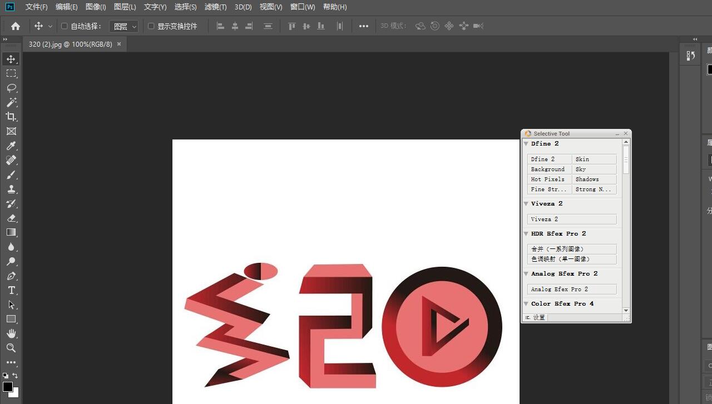712x404 pixels.
Task: Open the 滤镜(T) menu
Action: point(215,7)
